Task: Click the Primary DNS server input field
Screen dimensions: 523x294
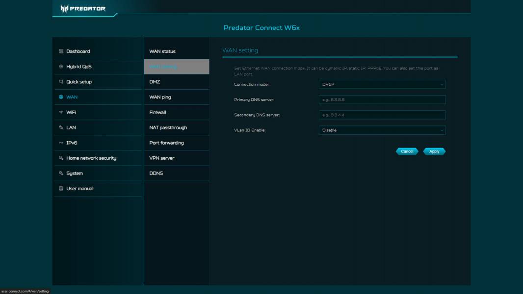Action: (382, 99)
